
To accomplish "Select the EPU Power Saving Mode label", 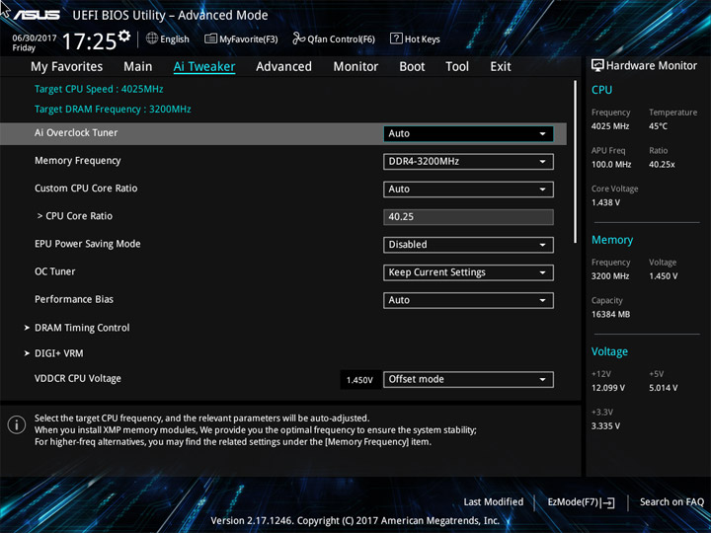I will (x=88, y=244).
